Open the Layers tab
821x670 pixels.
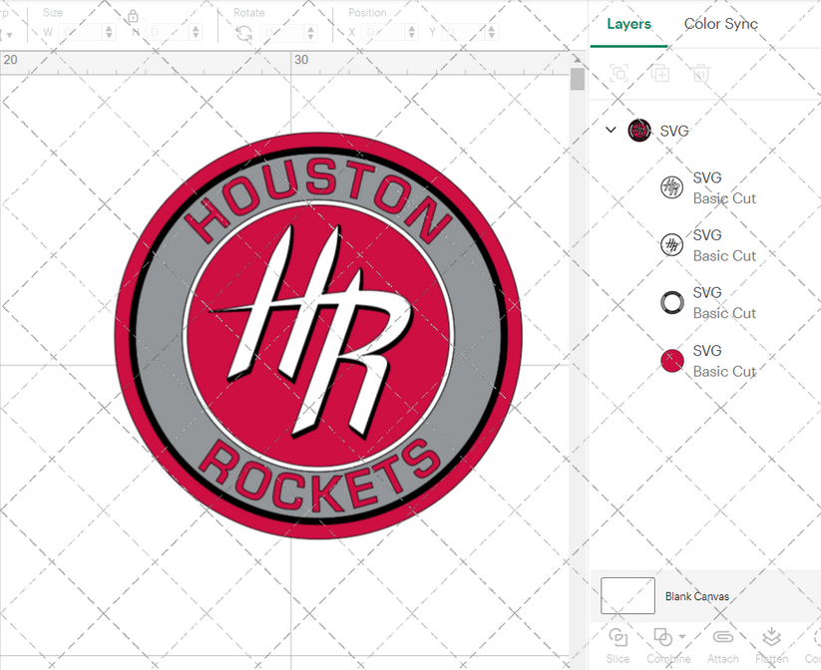(x=629, y=24)
